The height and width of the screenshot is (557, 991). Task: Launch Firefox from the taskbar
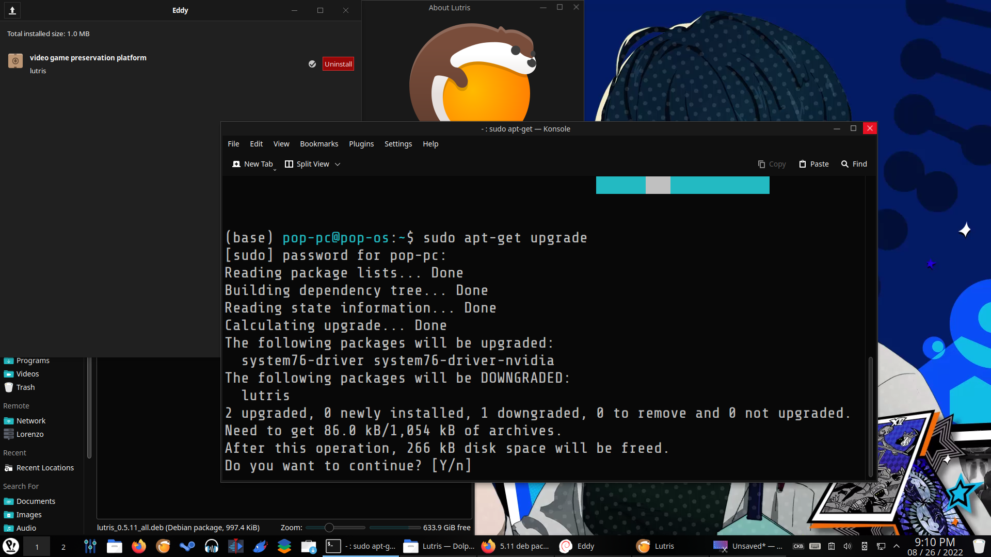(x=139, y=546)
